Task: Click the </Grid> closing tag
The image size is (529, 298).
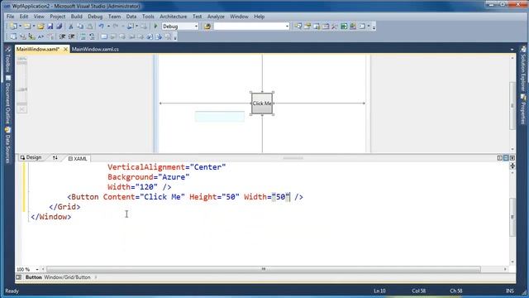Action: click(64, 207)
